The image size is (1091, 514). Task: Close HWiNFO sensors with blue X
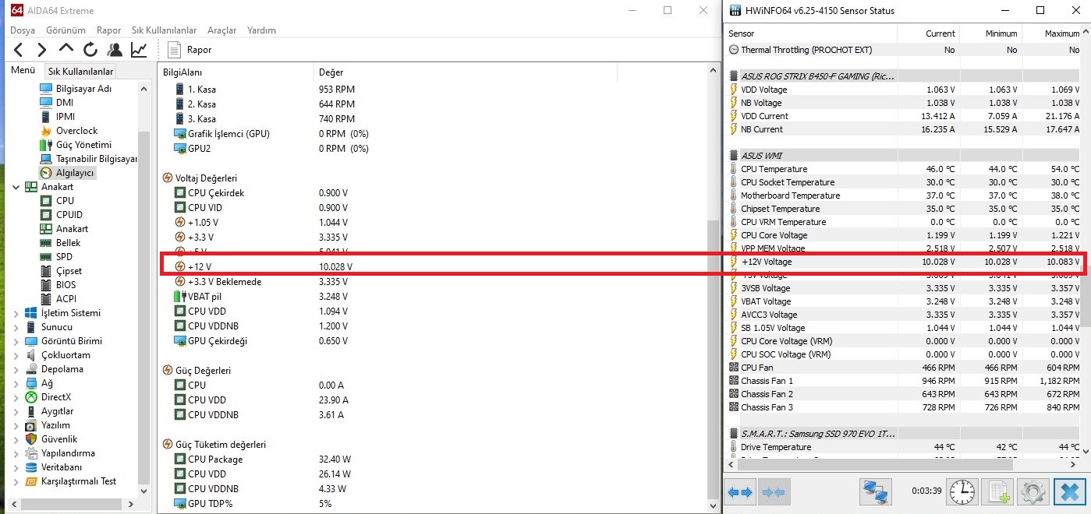tap(1070, 492)
